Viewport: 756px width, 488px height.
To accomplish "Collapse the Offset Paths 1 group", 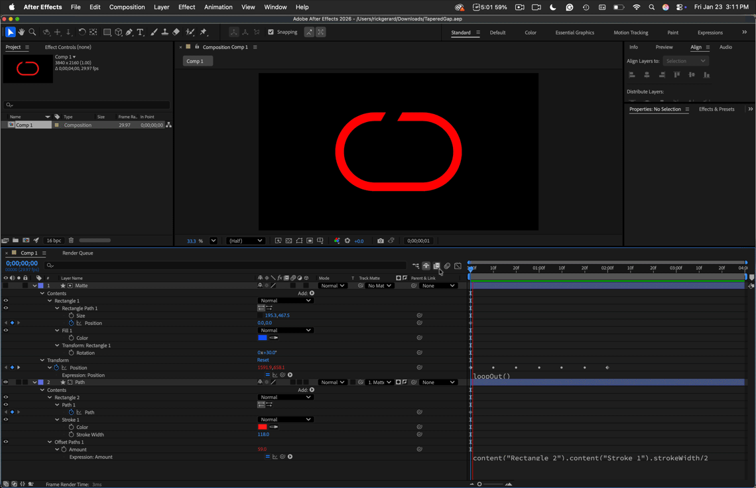I will tap(50, 442).
